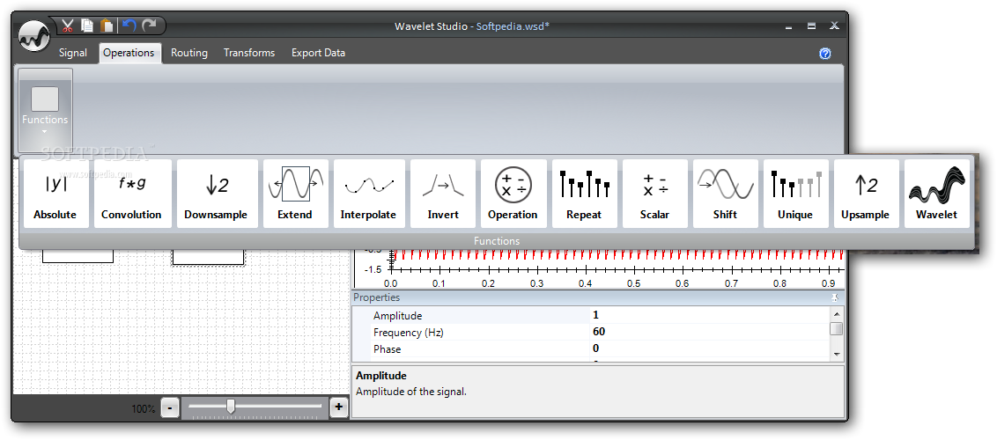Select the Wavelet function
Viewport: 997px width, 440px height.
(936, 194)
